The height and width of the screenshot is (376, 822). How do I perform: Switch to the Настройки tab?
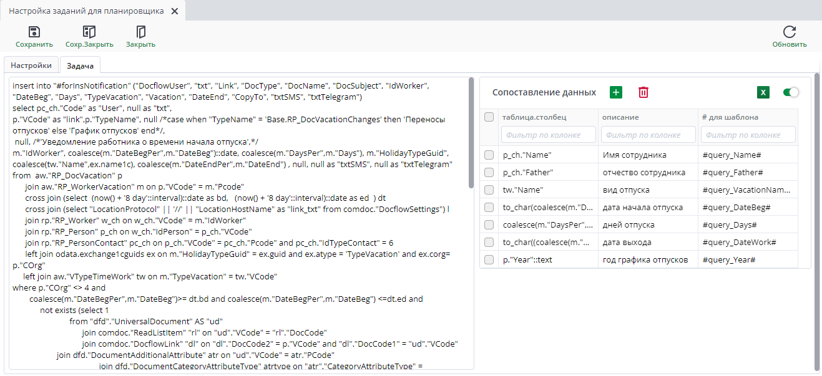click(x=31, y=65)
